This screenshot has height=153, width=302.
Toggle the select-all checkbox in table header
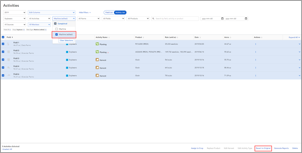[x=3, y=37]
